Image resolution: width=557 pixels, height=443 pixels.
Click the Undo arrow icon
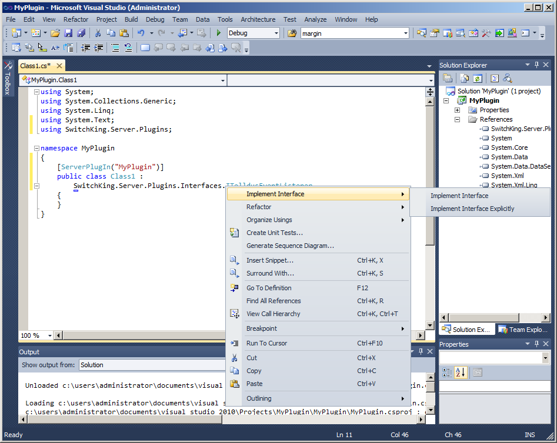tap(141, 33)
